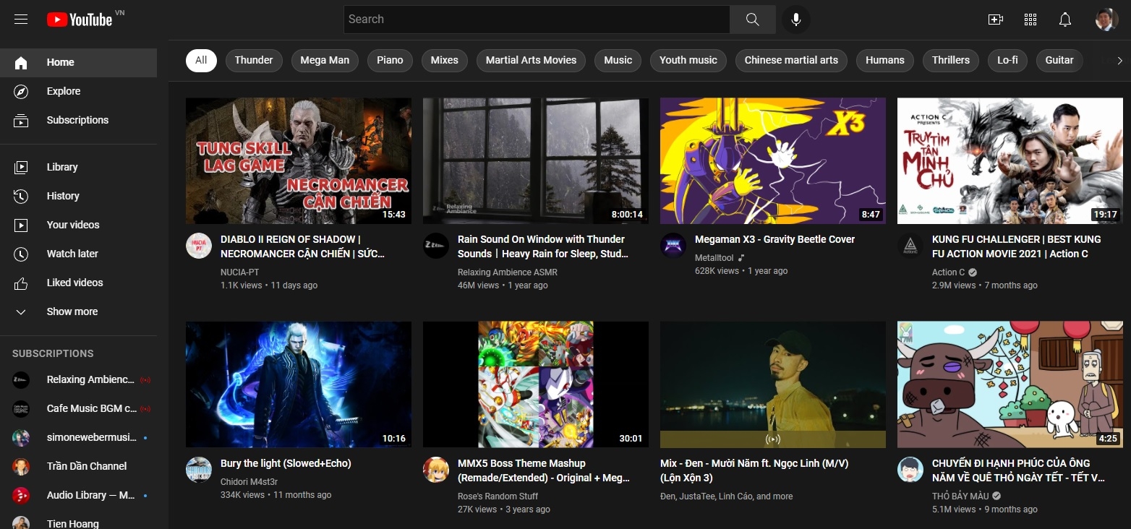
Task: Open Chidori M4st3r channel avatar
Action: tap(199, 470)
